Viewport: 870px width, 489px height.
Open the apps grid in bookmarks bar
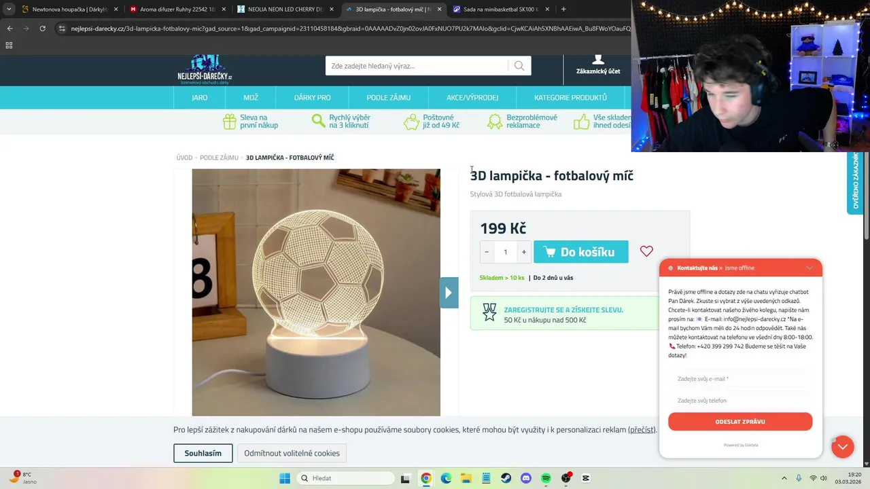9,46
